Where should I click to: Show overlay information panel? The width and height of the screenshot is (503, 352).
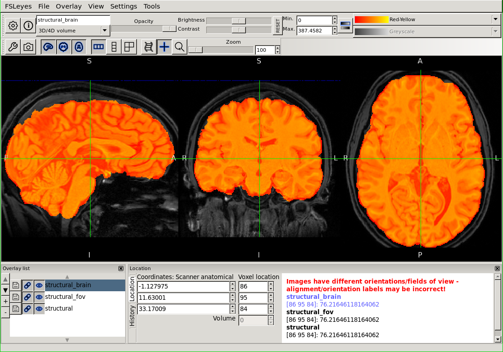point(28,26)
